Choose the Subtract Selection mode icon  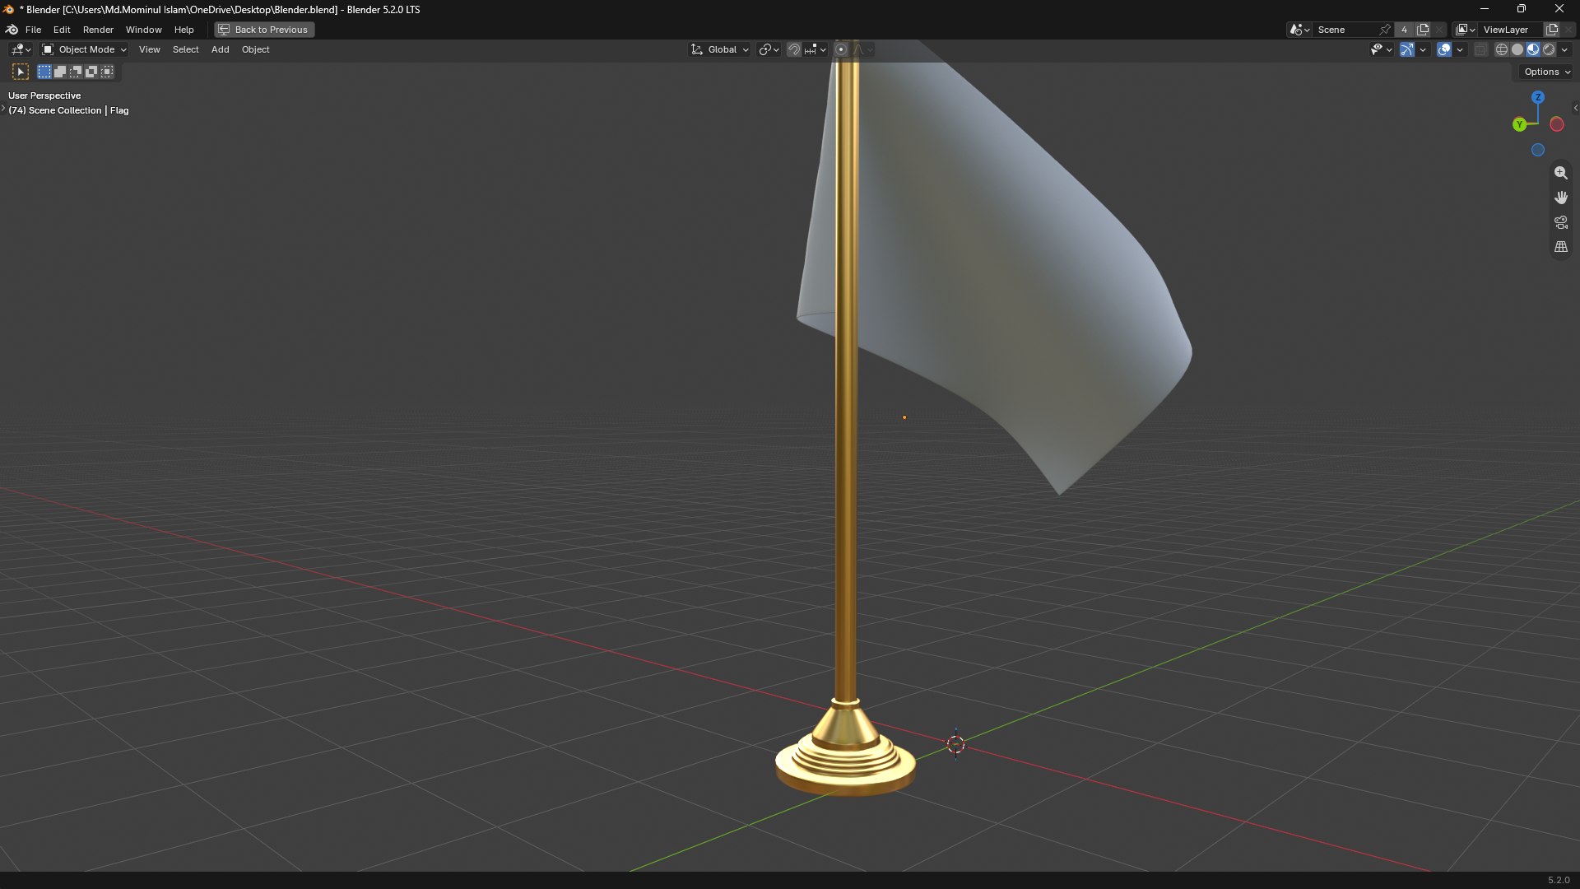[76, 72]
